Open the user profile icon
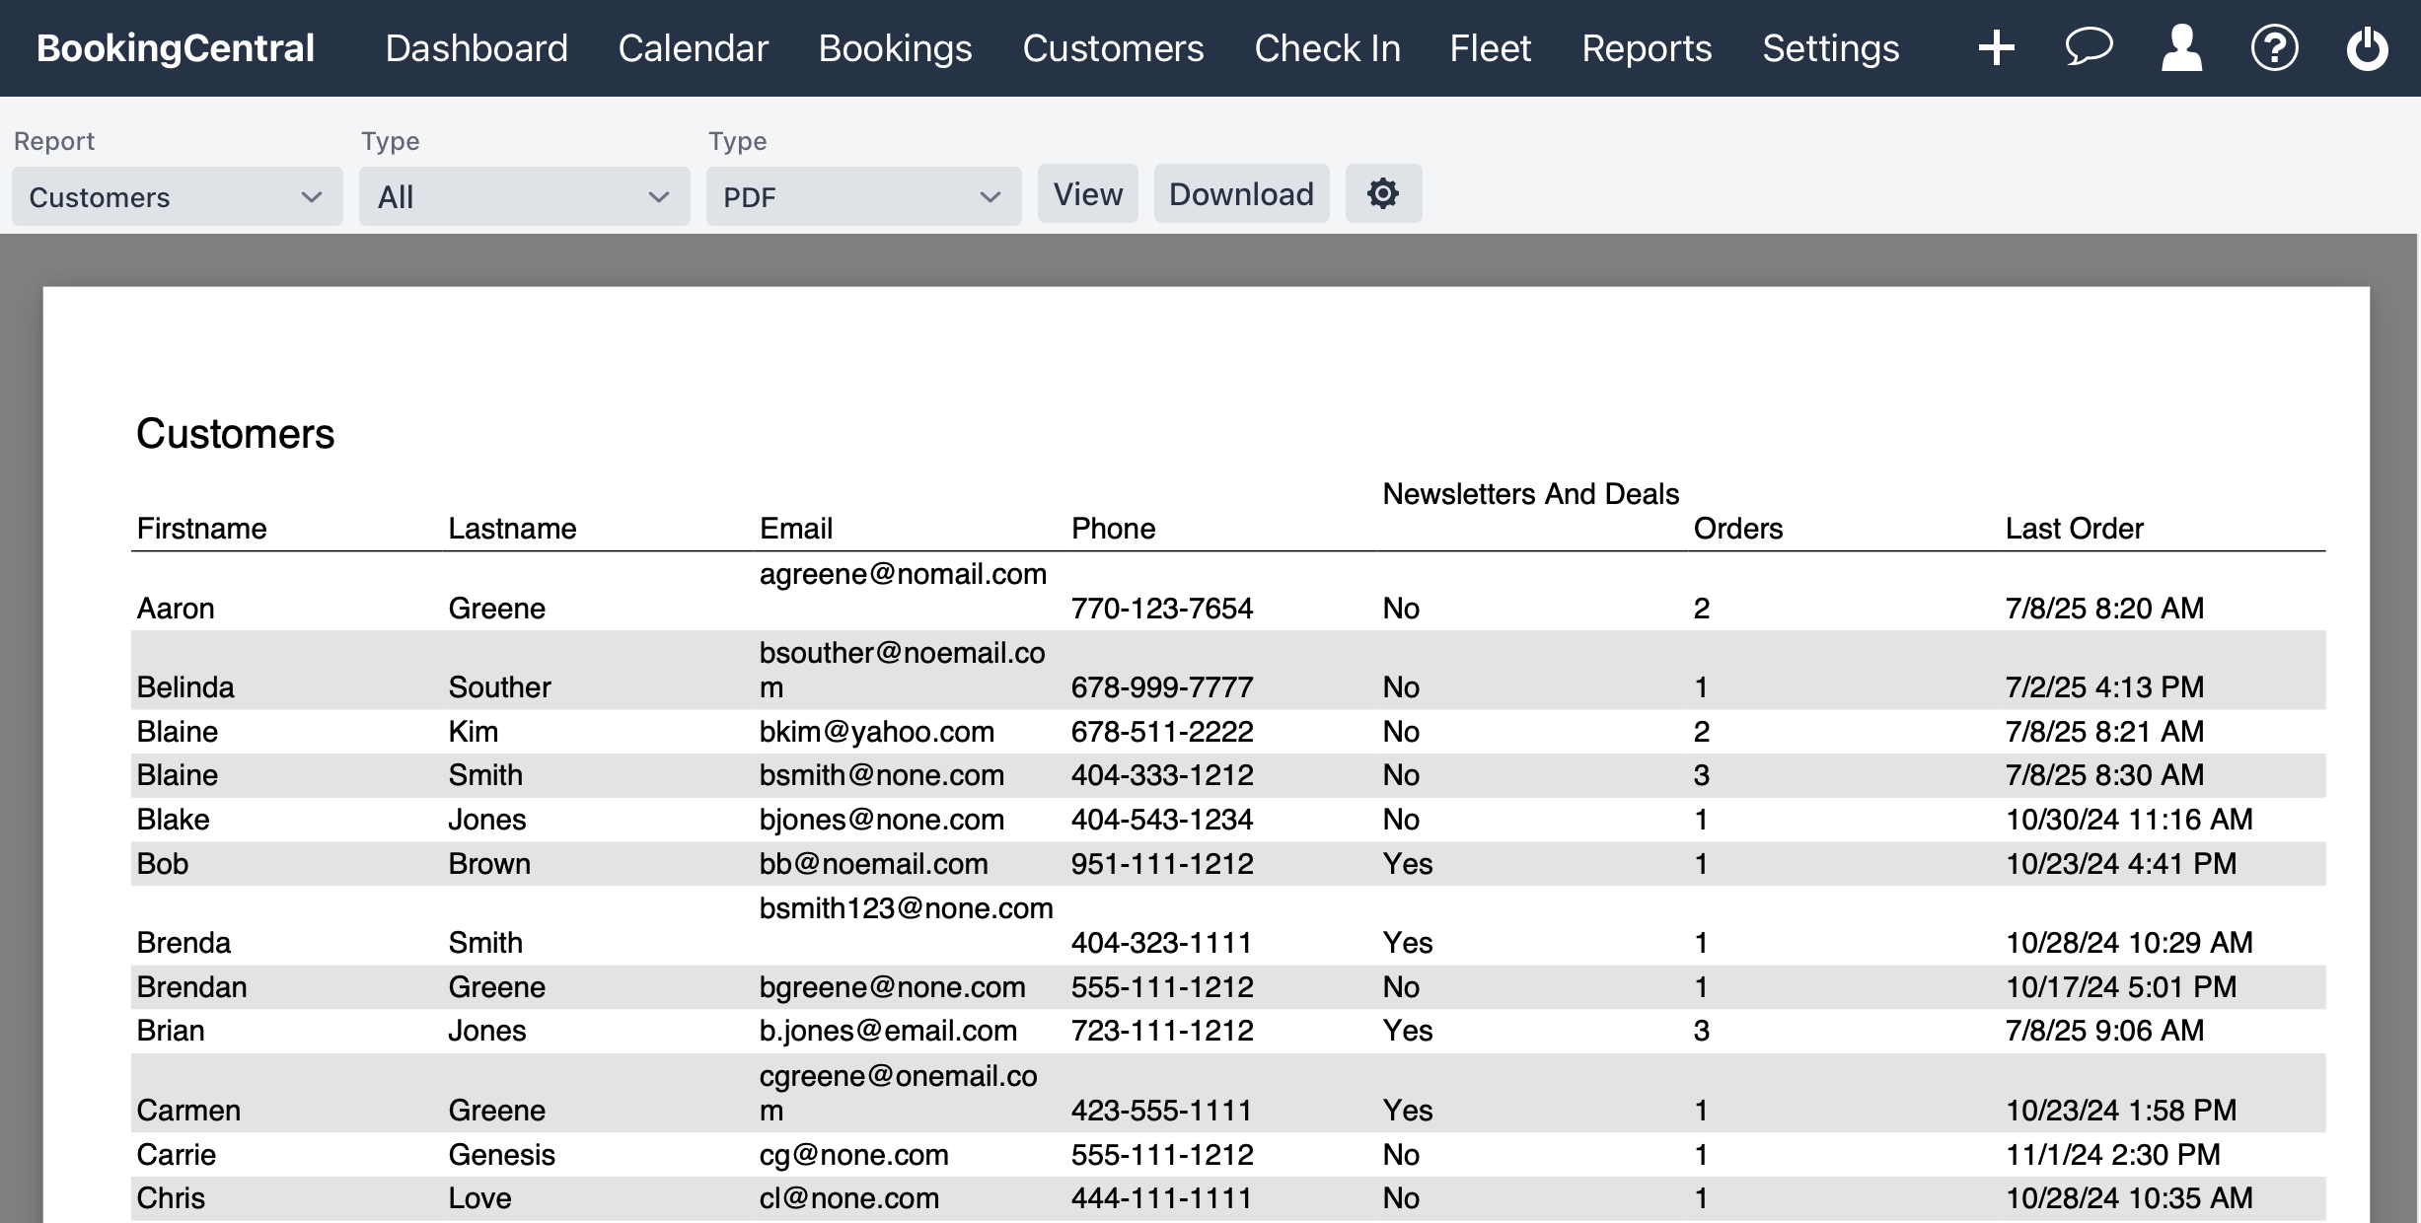 click(2181, 48)
